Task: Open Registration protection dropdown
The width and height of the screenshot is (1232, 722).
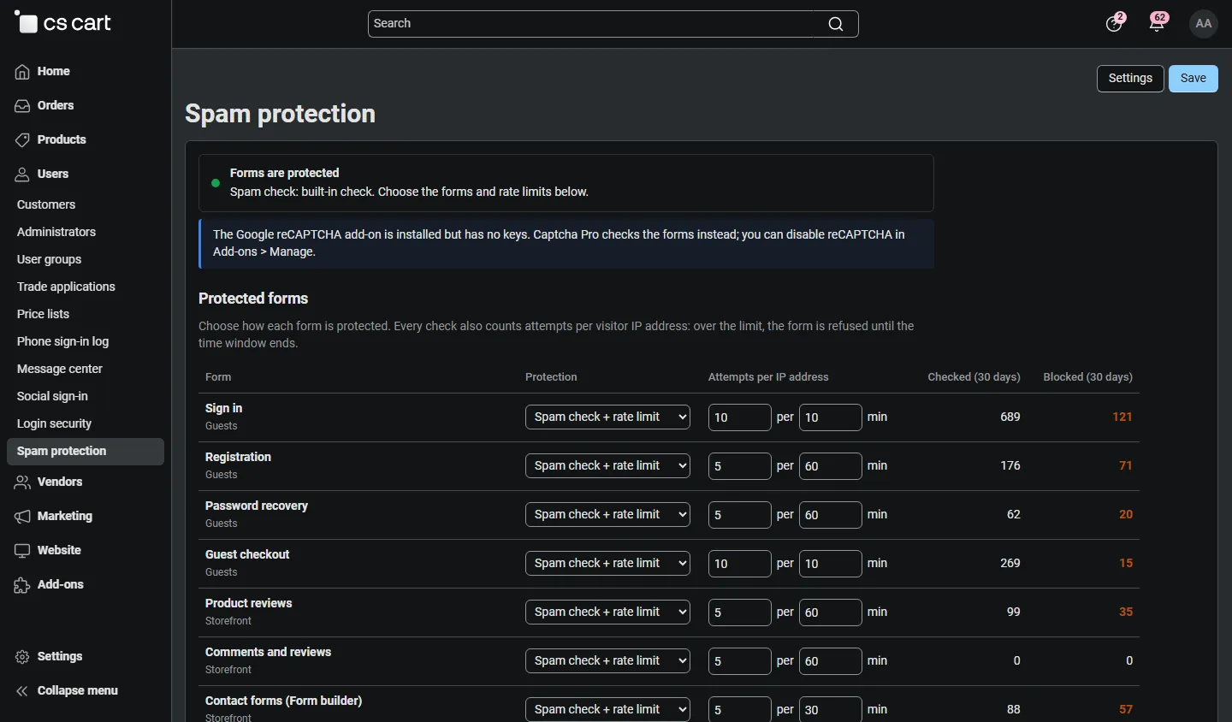Action: [607, 466]
